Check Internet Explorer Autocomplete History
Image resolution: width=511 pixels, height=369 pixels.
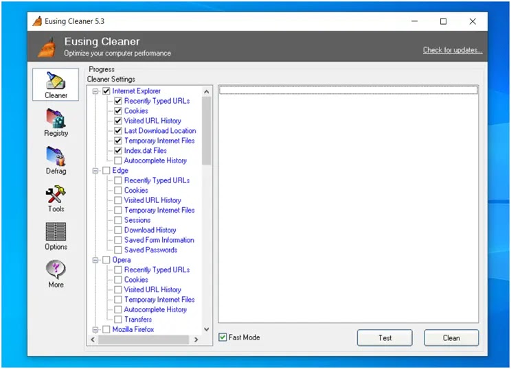(x=118, y=160)
